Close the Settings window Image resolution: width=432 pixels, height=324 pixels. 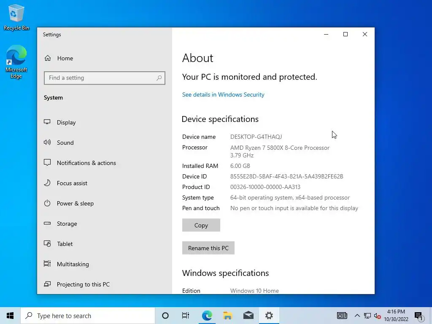[x=365, y=34]
